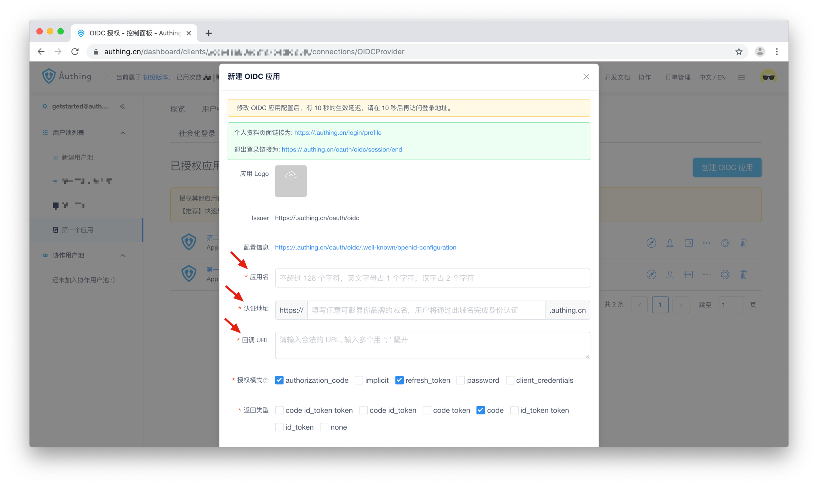The height and width of the screenshot is (486, 818).
Task: Focus the 应用名 input field
Action: [432, 278]
